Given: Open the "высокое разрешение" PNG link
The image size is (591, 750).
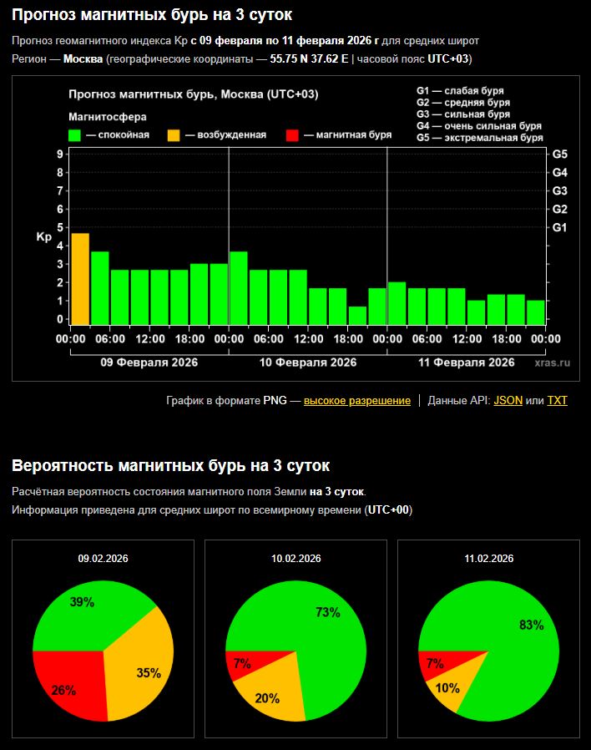Looking at the screenshot, I should pyautogui.click(x=356, y=401).
